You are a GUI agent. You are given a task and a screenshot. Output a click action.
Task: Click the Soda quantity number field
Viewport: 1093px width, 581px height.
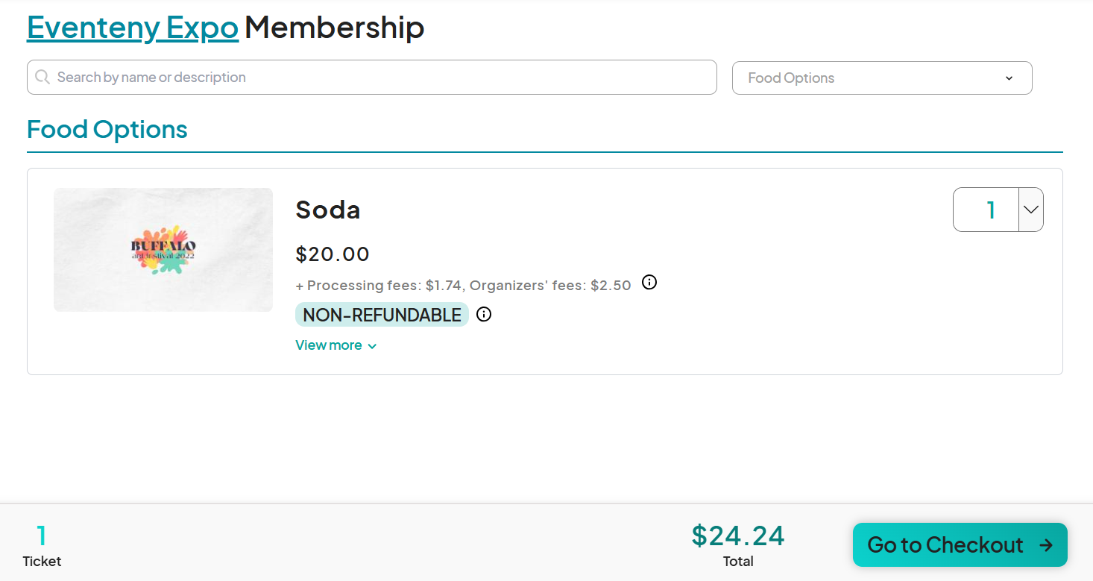tap(986, 210)
